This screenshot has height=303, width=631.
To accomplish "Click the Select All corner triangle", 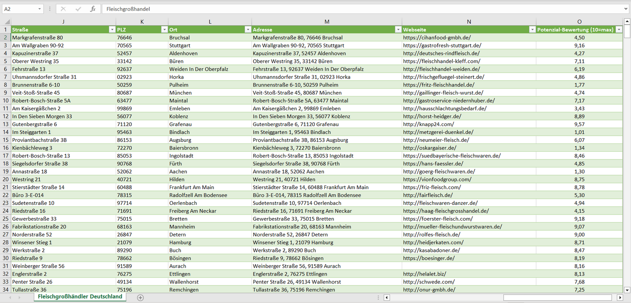I will (x=6, y=22).
